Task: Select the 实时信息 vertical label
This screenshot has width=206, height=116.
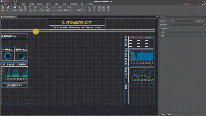Action: tap(126, 41)
